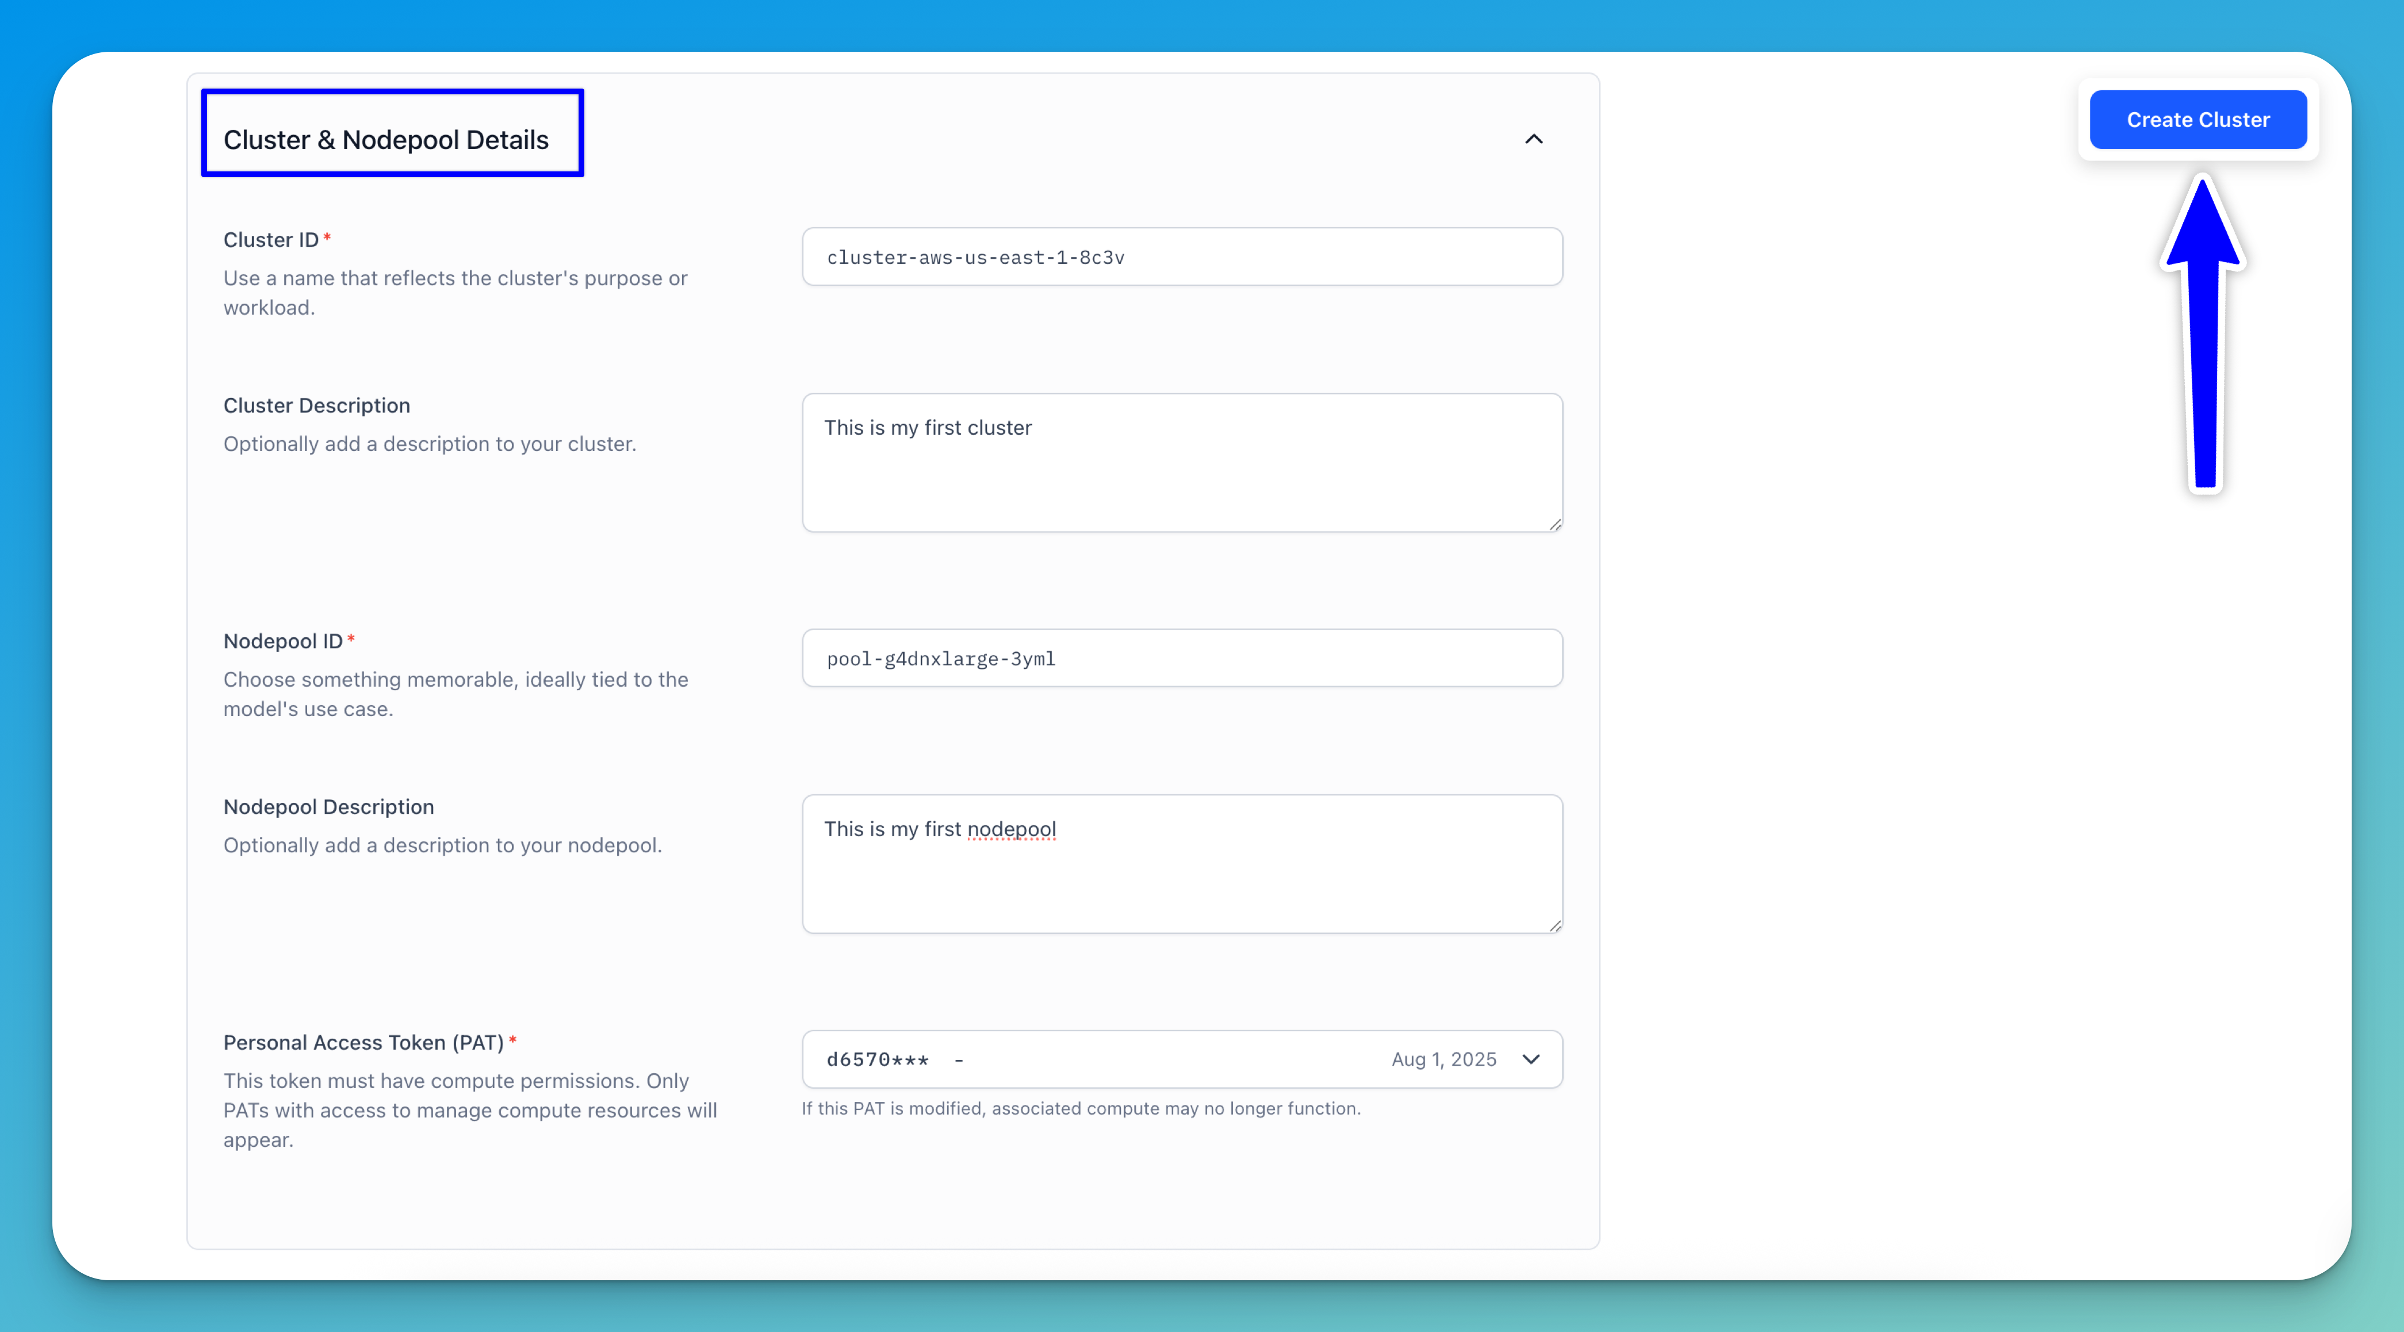Click the Nodepool Description label
Viewport: 2404px width, 1332px height.
pyautogui.click(x=328, y=806)
